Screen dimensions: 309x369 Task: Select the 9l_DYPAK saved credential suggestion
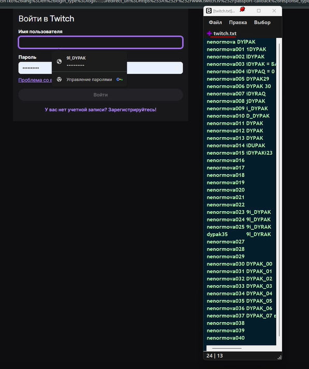tap(89, 62)
